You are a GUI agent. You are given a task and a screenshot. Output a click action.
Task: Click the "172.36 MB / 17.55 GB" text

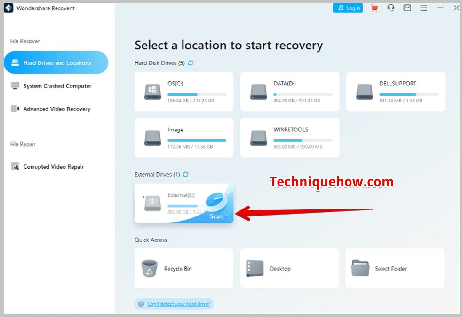tap(190, 147)
